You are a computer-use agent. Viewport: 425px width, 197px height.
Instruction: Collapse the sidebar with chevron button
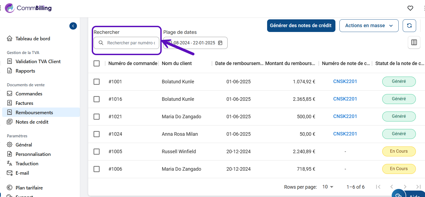73,26
